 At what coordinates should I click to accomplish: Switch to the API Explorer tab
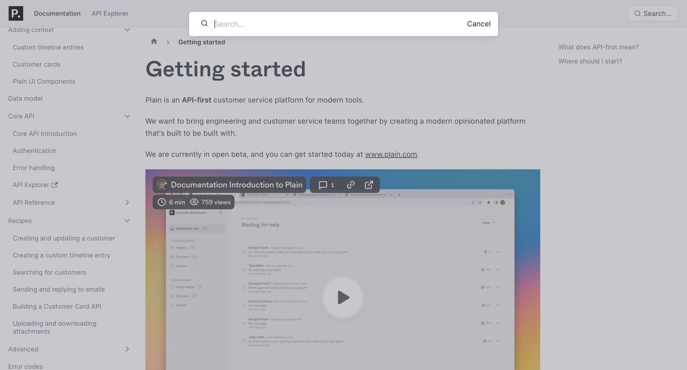click(x=110, y=14)
